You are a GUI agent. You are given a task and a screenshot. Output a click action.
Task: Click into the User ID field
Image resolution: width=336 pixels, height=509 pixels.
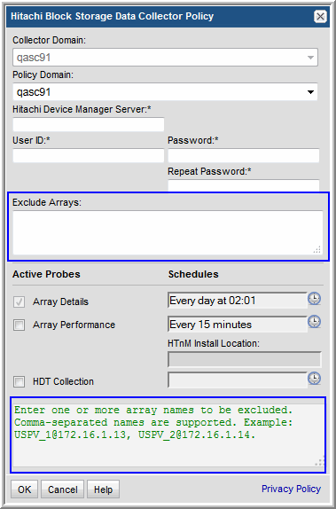pyautogui.click(x=89, y=155)
